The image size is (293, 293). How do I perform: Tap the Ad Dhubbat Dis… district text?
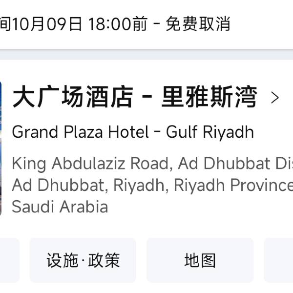(235, 163)
